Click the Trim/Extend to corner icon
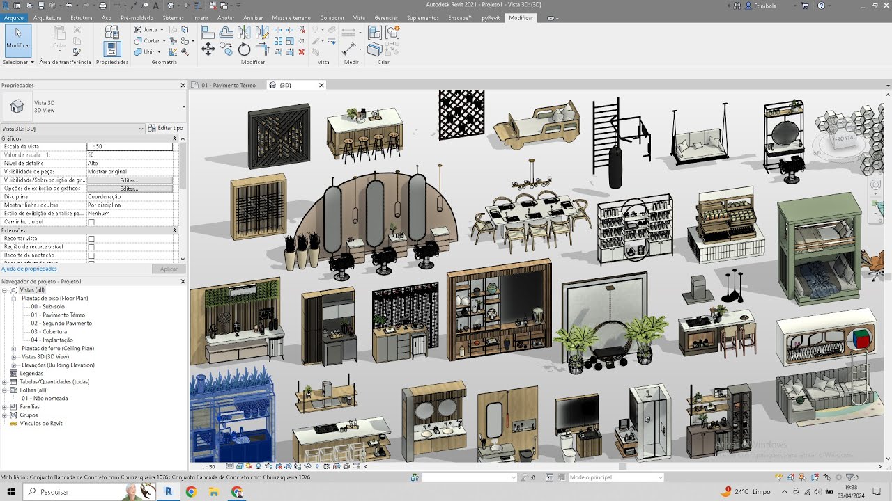This screenshot has width=892, height=501. [262, 49]
